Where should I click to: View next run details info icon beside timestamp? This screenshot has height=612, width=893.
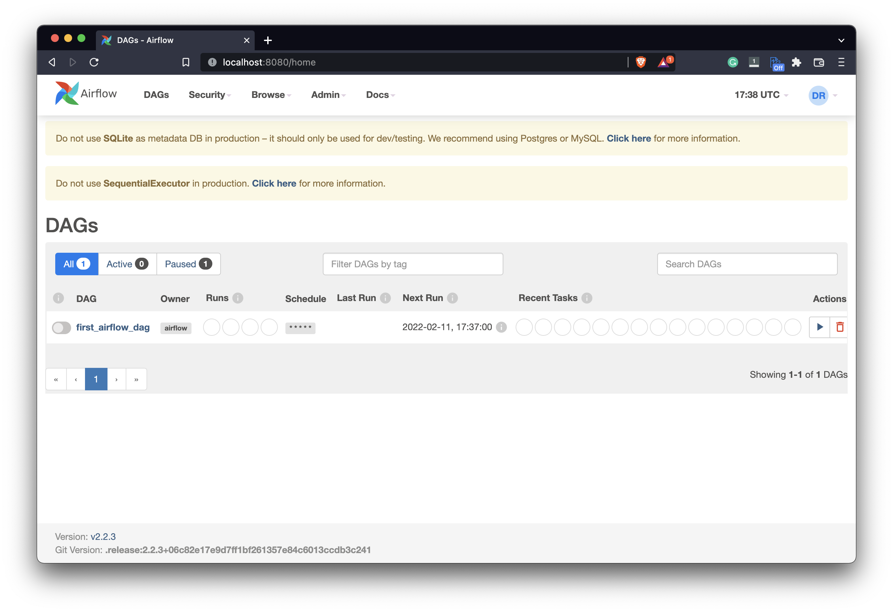tap(501, 328)
